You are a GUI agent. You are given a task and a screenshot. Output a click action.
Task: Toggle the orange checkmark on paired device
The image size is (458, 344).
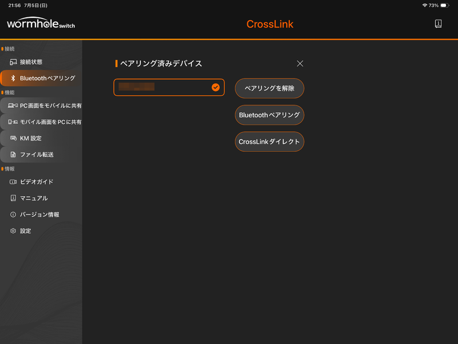(216, 87)
